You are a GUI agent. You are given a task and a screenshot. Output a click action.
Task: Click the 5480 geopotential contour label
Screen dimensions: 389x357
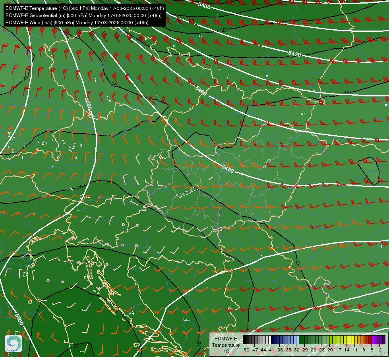click(x=228, y=169)
